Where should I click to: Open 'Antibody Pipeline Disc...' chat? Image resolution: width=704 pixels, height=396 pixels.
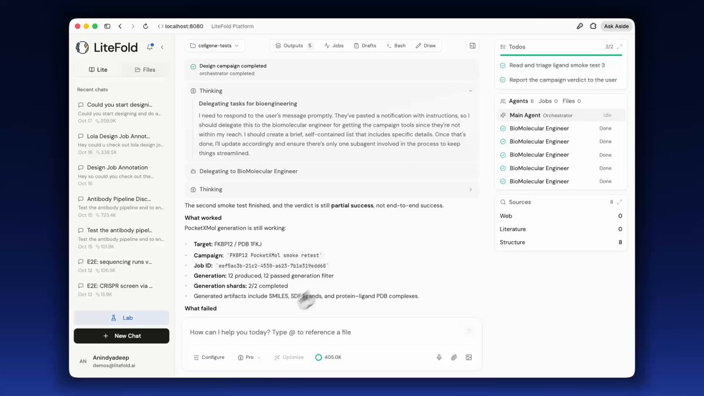coord(121,207)
